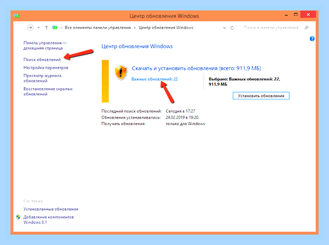
Task: Open Просмотр журнала обновлений link
Action: coord(42,78)
